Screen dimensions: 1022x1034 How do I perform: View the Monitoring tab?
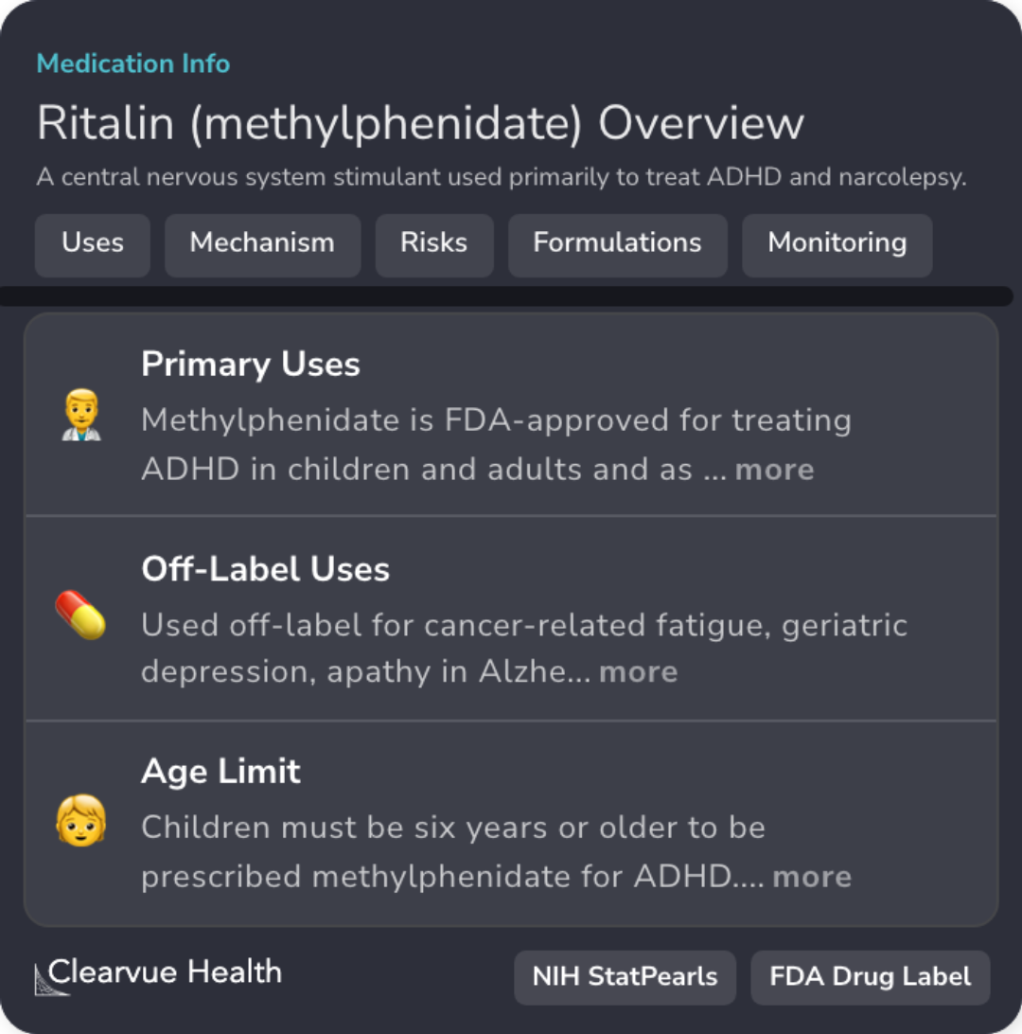[837, 243]
